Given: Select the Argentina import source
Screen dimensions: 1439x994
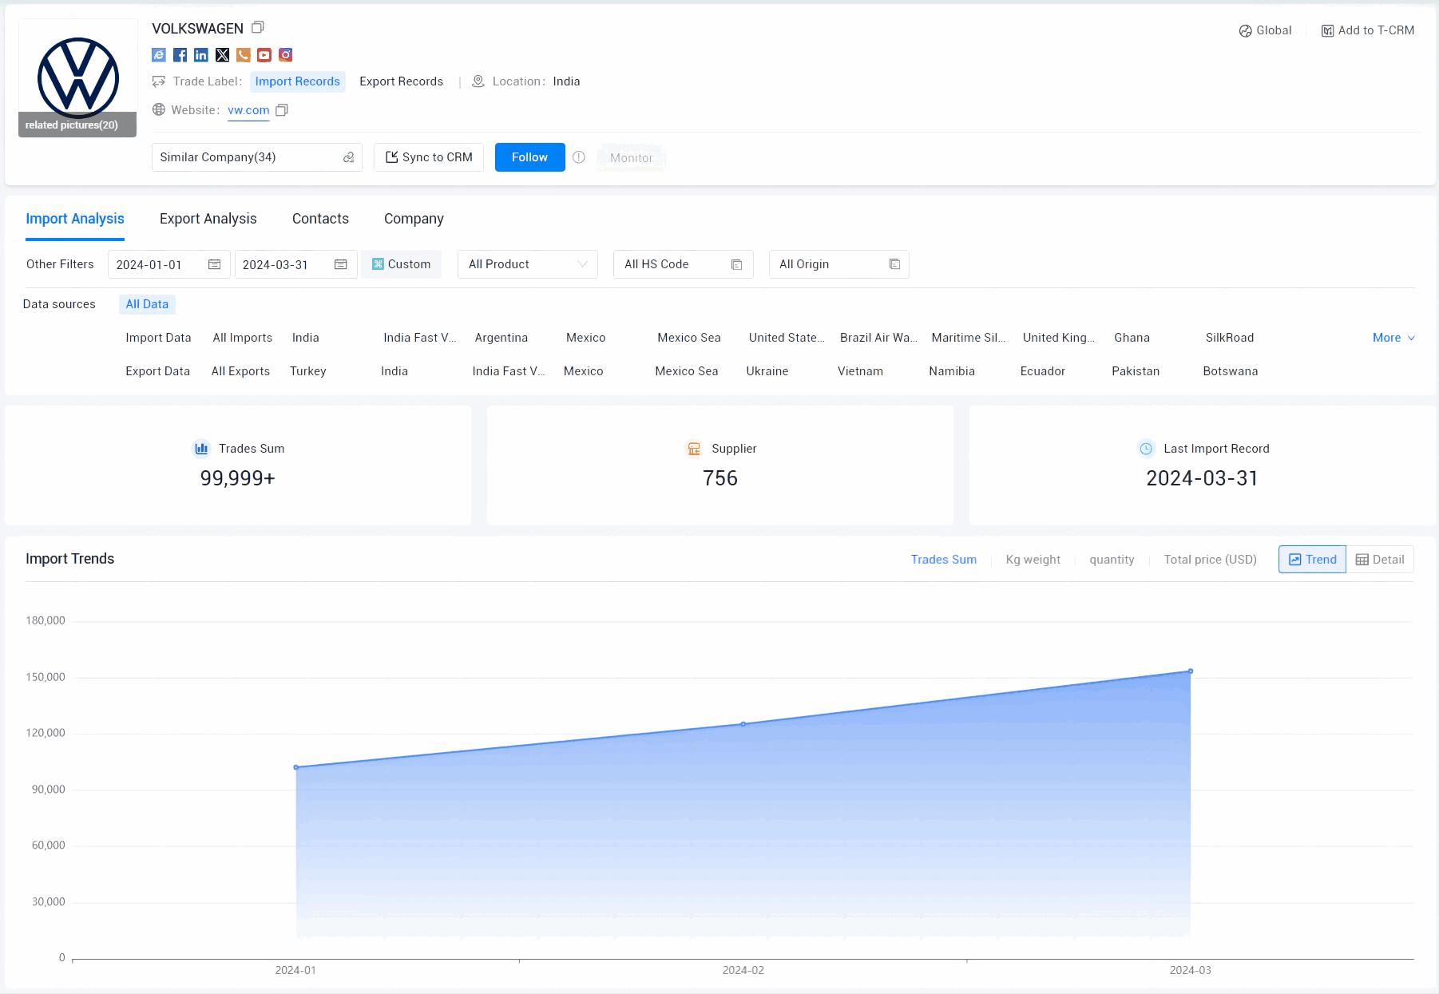Looking at the screenshot, I should click(501, 338).
